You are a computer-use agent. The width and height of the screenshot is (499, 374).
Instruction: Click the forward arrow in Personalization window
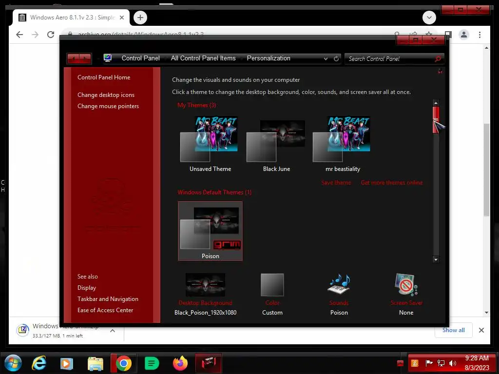[85, 58]
